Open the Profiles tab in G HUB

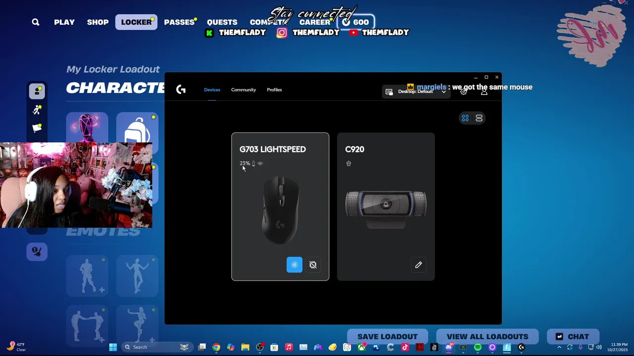(x=274, y=89)
